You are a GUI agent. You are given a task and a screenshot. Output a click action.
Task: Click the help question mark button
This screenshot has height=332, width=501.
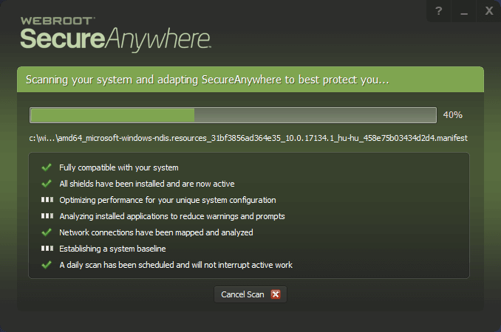pos(438,12)
